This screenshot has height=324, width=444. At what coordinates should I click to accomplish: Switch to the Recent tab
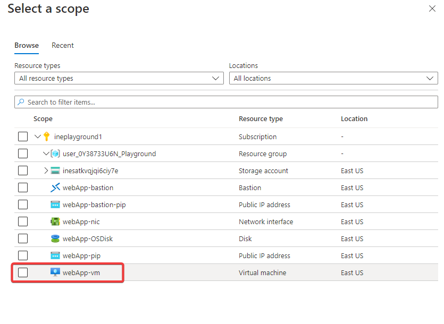pyautogui.click(x=63, y=45)
